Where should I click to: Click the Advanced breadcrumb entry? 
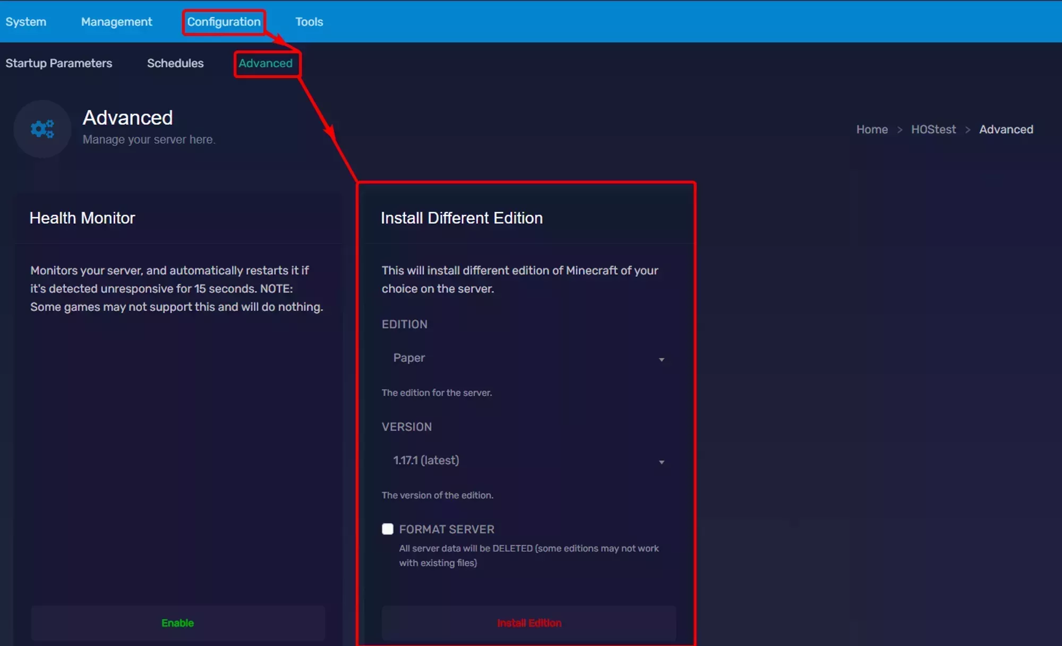[1006, 129]
